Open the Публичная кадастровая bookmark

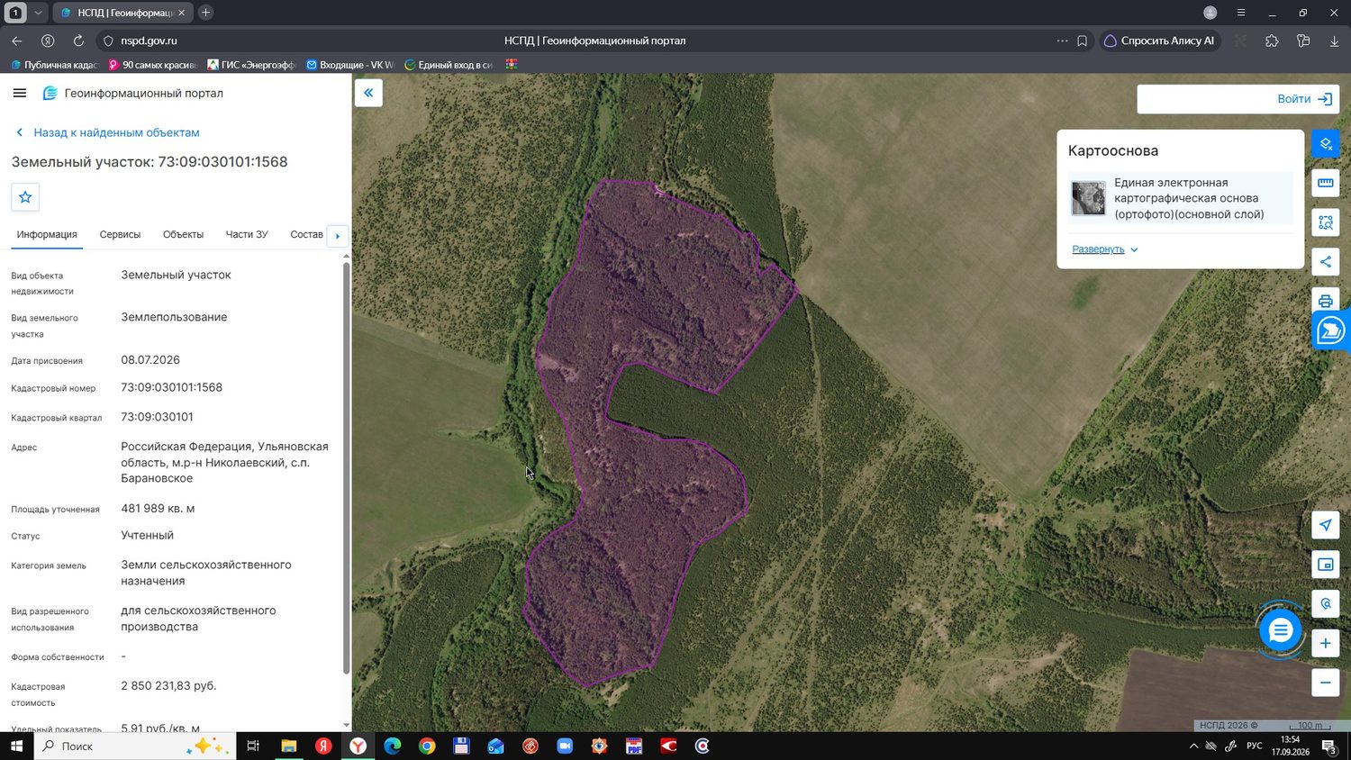[x=54, y=65]
